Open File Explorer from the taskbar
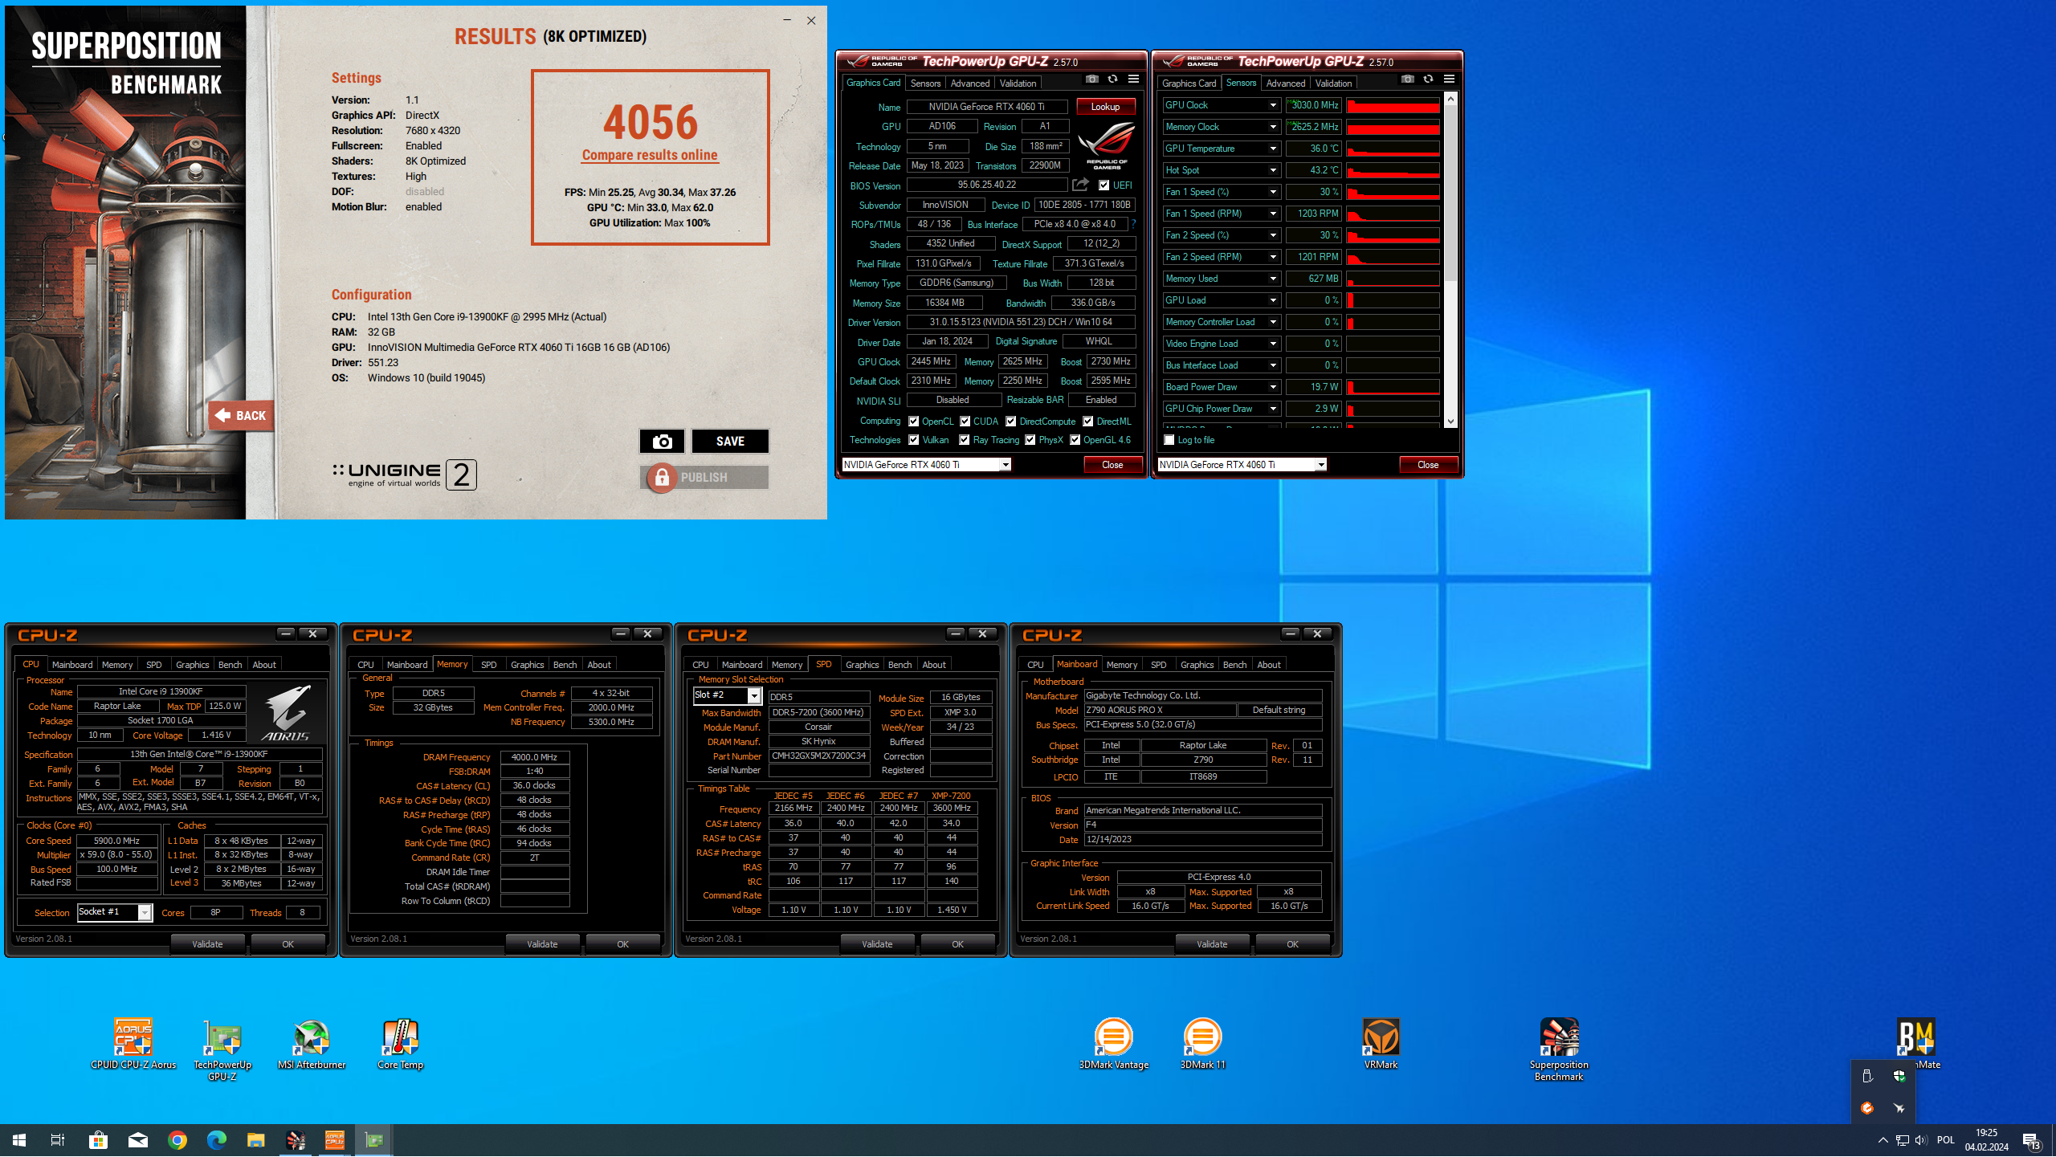This screenshot has height=1157, width=2056. tap(255, 1140)
